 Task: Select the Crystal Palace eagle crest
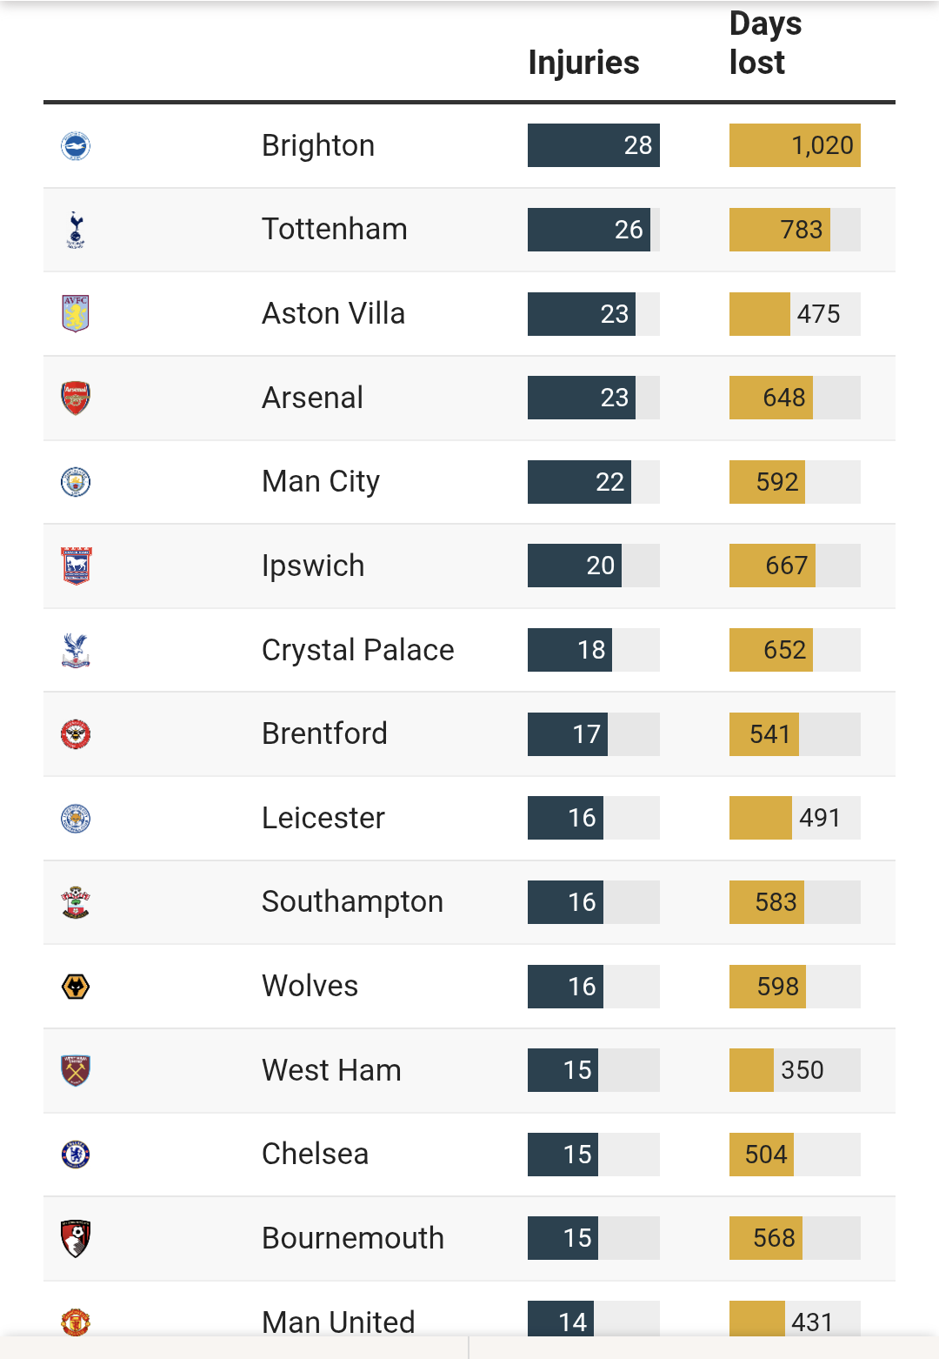76,650
